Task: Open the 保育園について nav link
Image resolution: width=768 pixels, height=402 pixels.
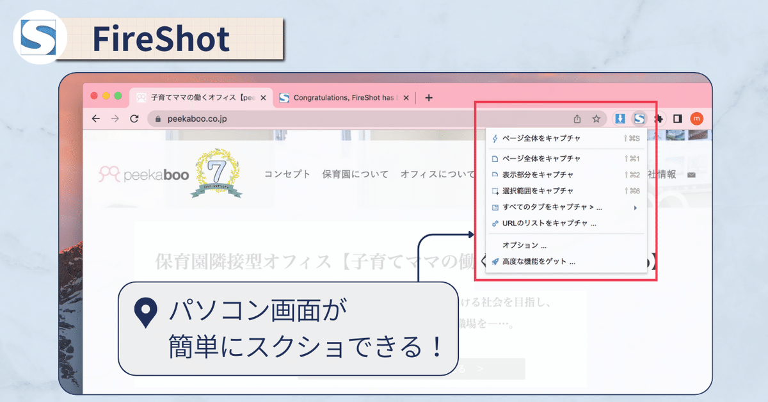Action: coord(355,174)
